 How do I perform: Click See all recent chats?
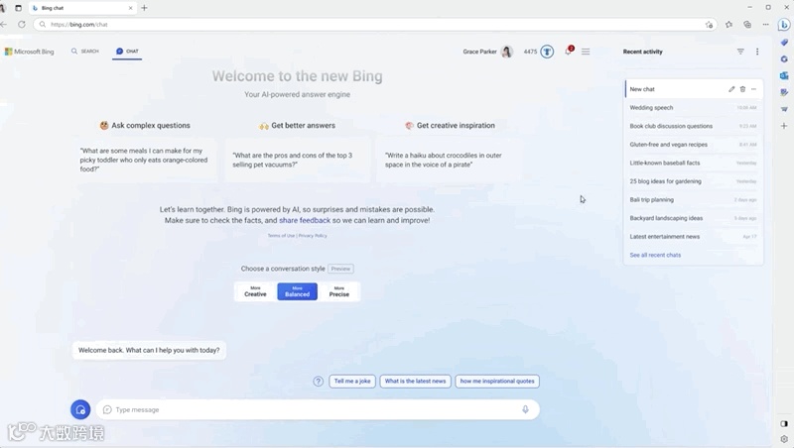point(655,256)
